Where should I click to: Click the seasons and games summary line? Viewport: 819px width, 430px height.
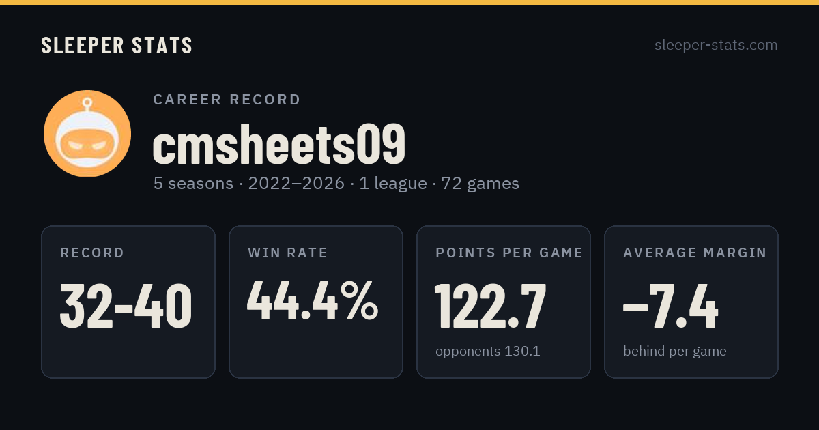click(x=336, y=184)
